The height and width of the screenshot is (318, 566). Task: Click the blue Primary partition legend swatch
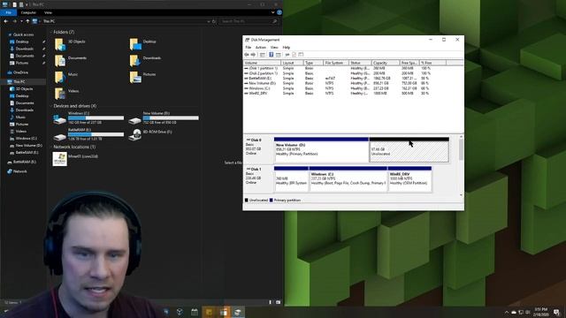(x=272, y=201)
